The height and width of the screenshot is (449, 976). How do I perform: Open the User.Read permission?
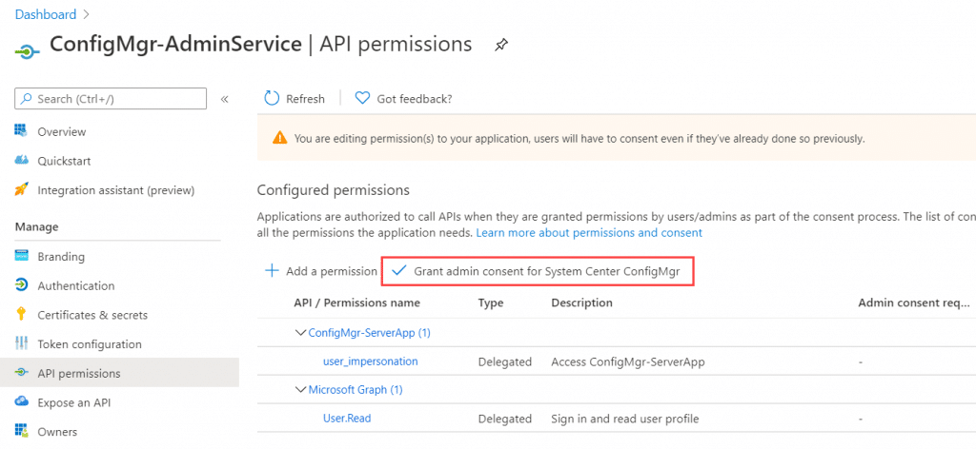tap(347, 419)
